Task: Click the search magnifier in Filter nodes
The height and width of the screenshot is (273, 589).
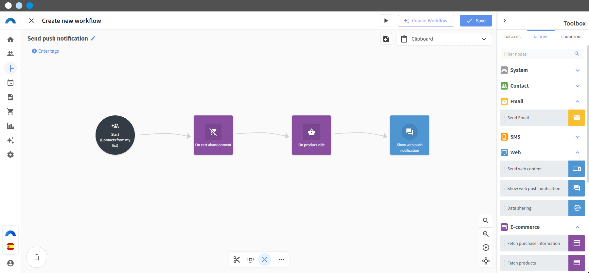Action: pyautogui.click(x=577, y=54)
